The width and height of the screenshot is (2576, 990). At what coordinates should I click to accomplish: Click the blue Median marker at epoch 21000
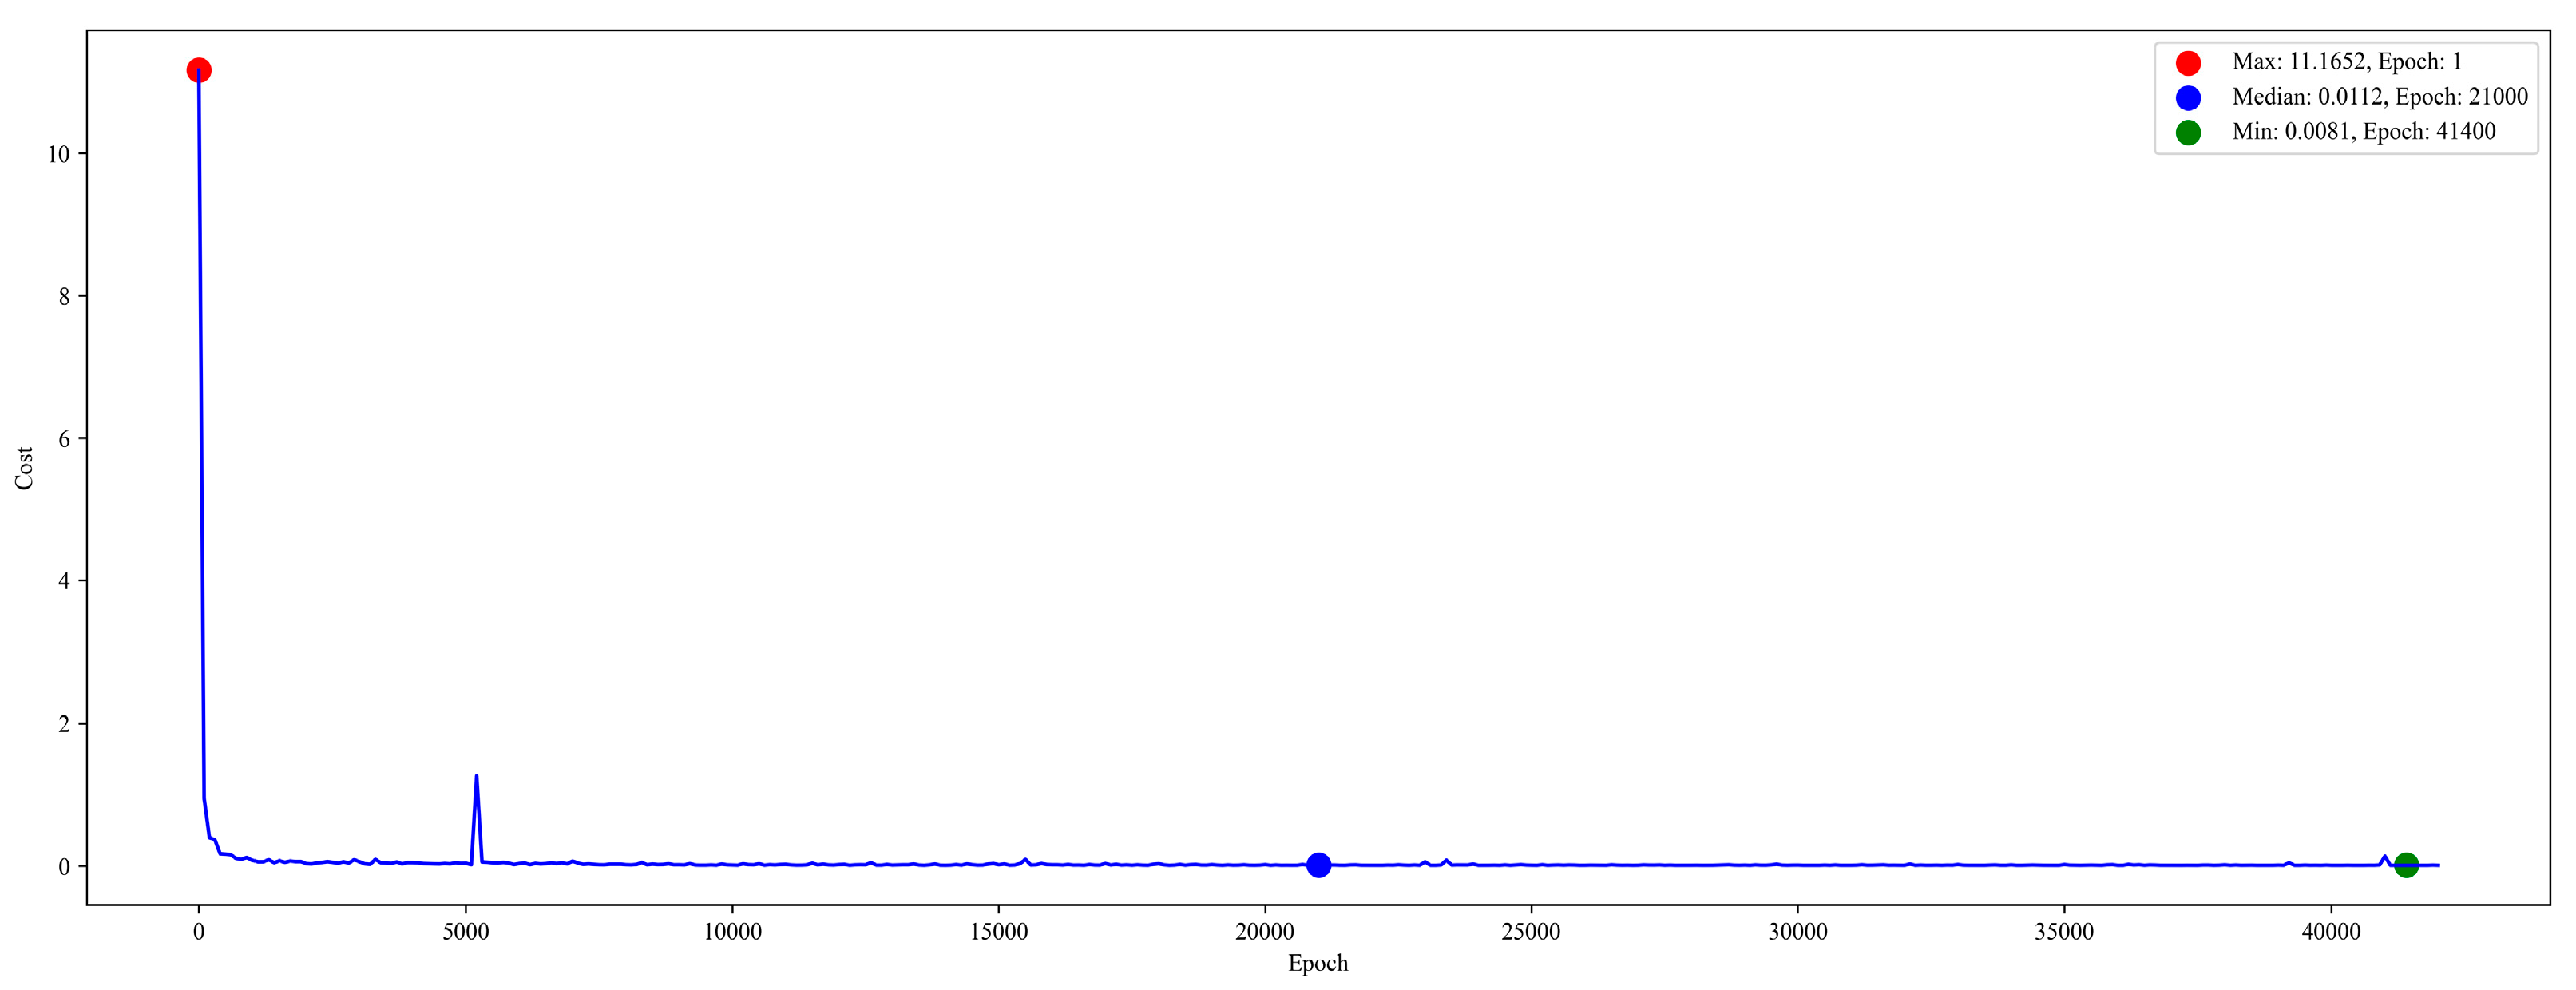(x=1318, y=865)
